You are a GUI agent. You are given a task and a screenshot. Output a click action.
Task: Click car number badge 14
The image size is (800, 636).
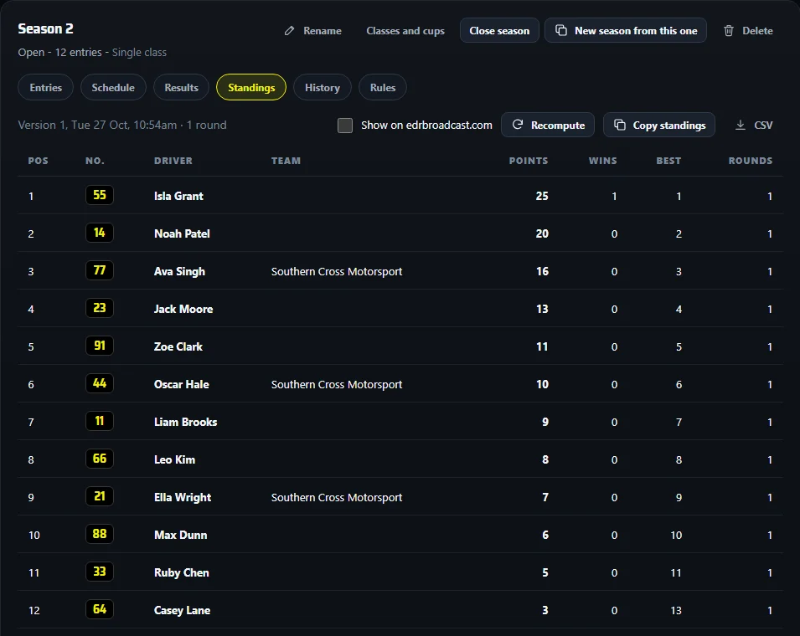[100, 233]
